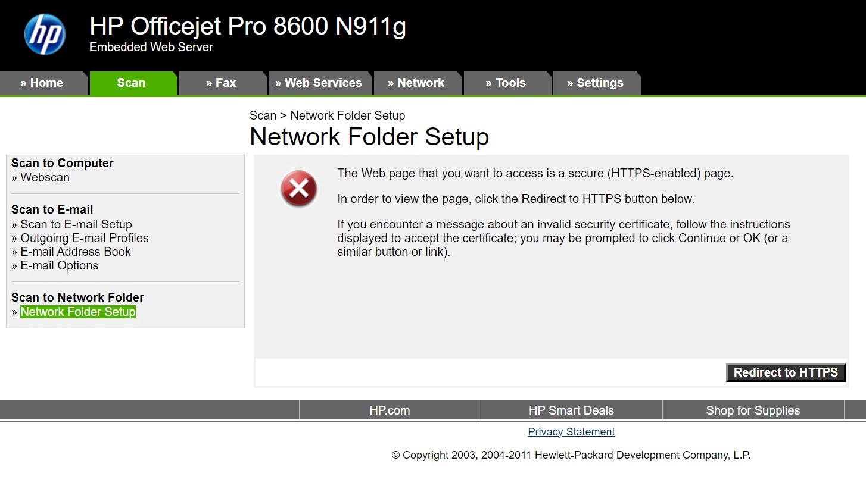
Task: Open Webscan from the sidebar
Action: click(45, 177)
